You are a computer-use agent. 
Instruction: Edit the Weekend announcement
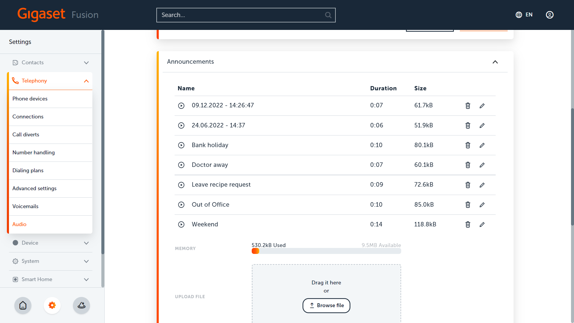coord(482,225)
